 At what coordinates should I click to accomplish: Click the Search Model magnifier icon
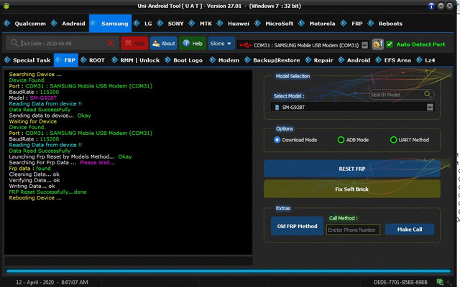(428, 94)
